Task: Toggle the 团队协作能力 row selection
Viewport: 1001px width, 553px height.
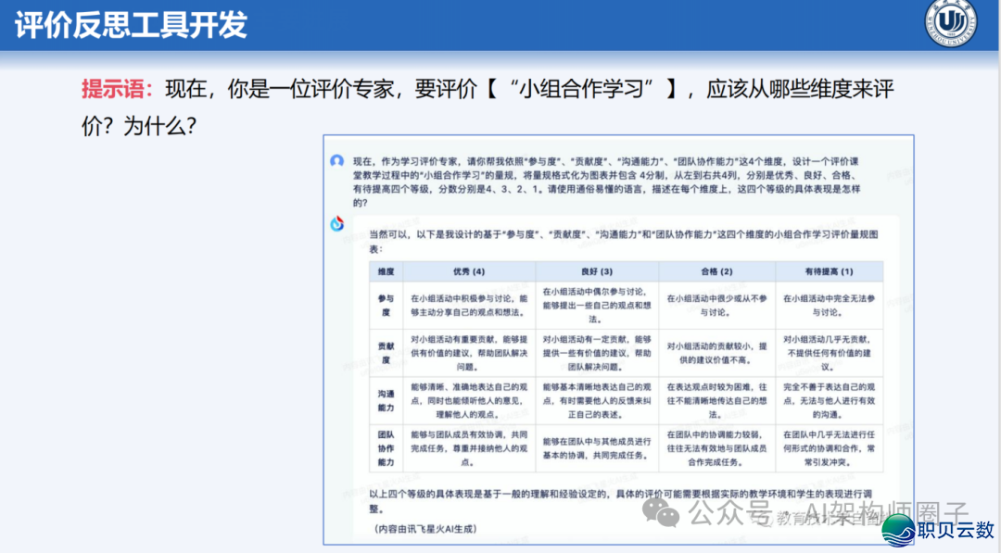Action: [x=384, y=446]
